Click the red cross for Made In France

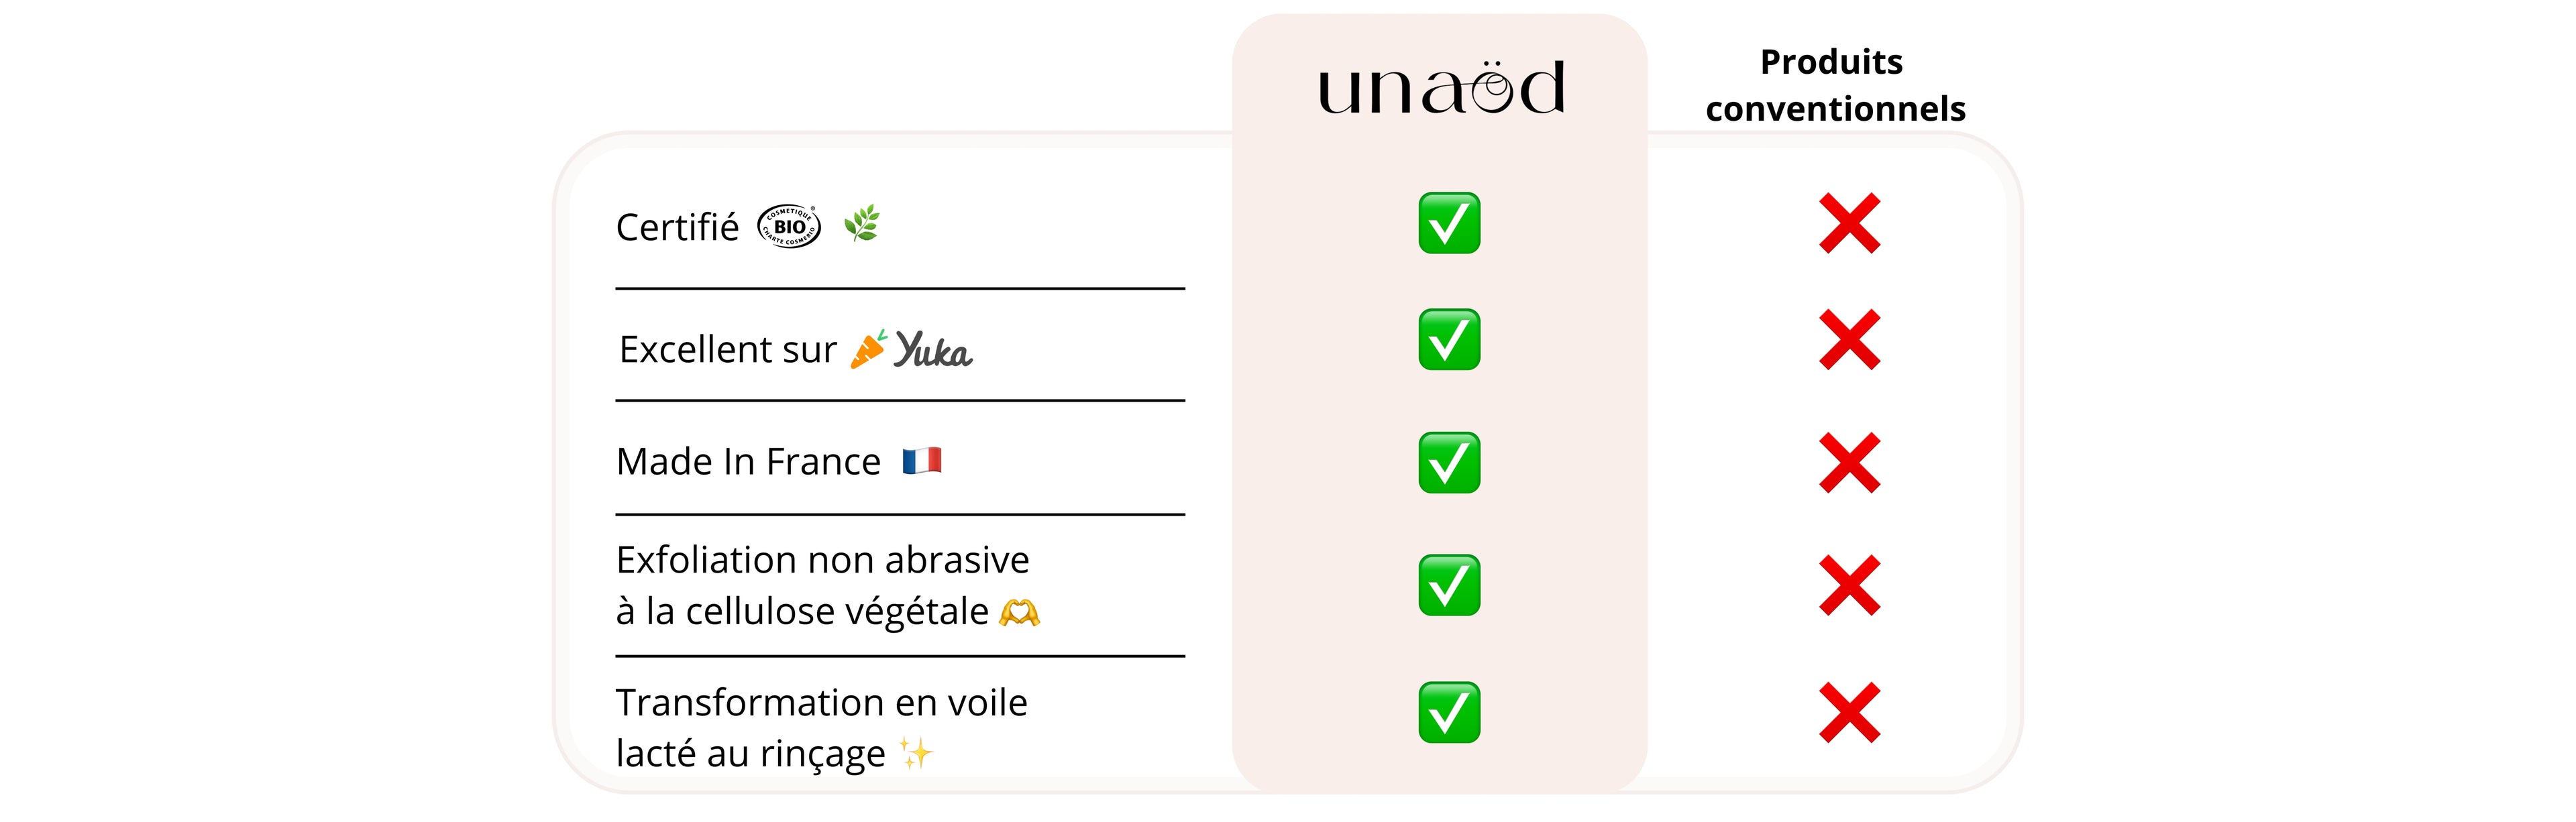click(1849, 463)
